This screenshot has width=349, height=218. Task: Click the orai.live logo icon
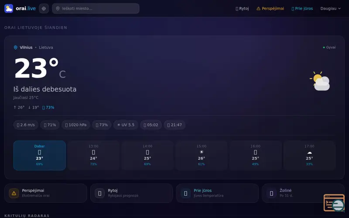point(9,8)
